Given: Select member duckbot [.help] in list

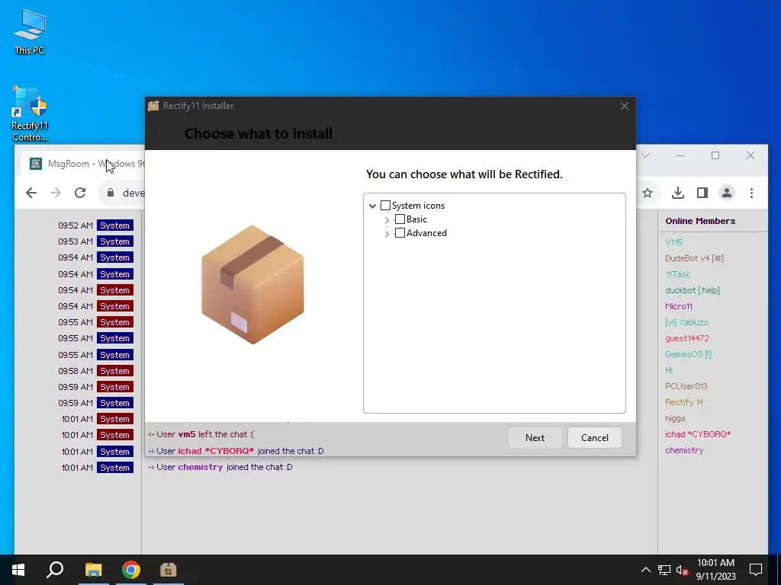Looking at the screenshot, I should [x=693, y=290].
